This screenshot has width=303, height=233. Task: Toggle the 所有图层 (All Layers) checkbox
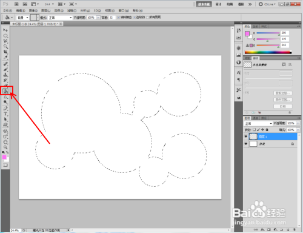coord(147,18)
